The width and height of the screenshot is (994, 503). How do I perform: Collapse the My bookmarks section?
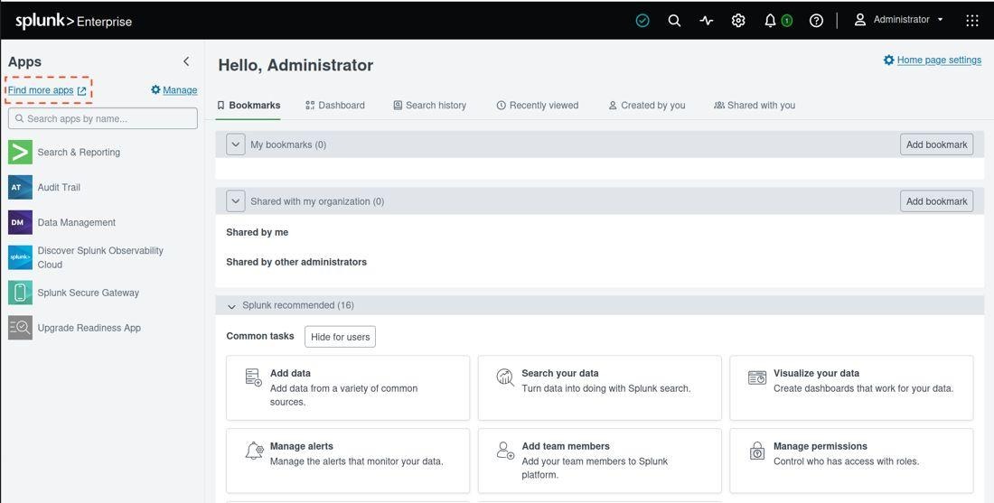coord(236,144)
